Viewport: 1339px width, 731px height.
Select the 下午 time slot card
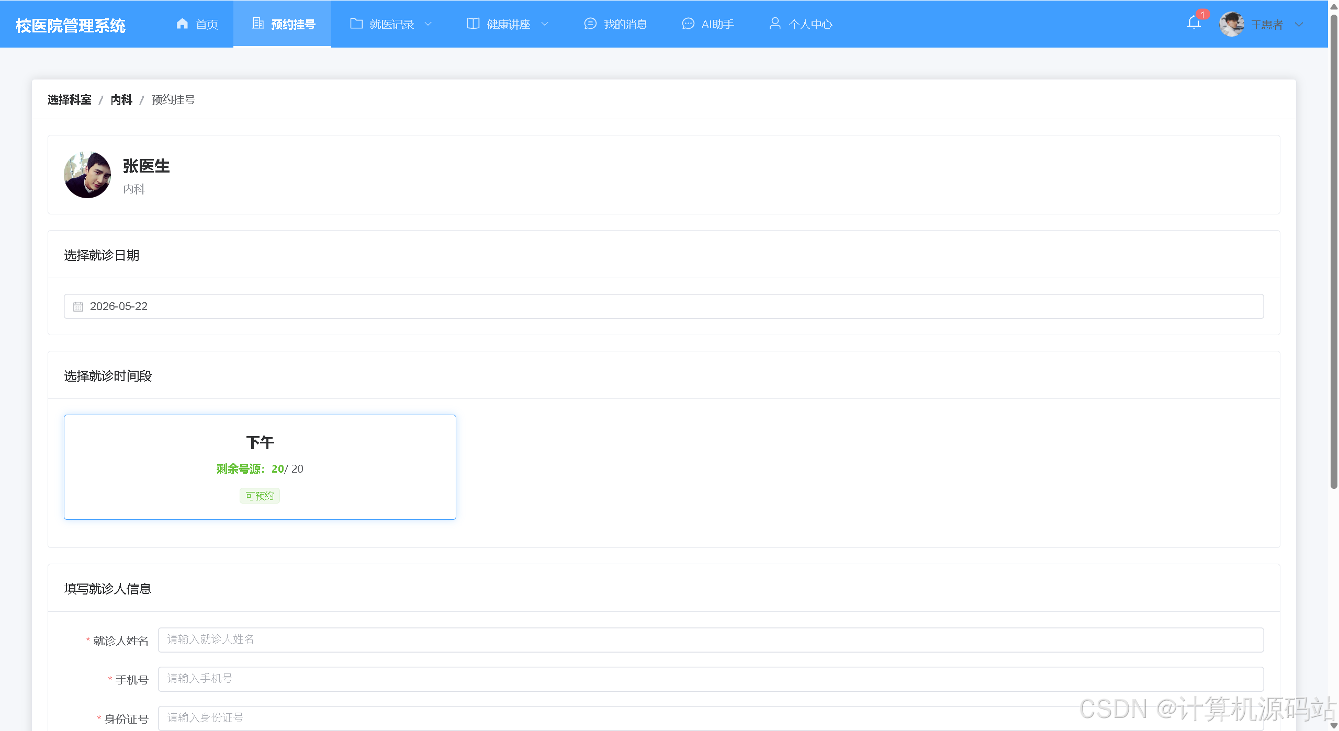[x=260, y=467]
